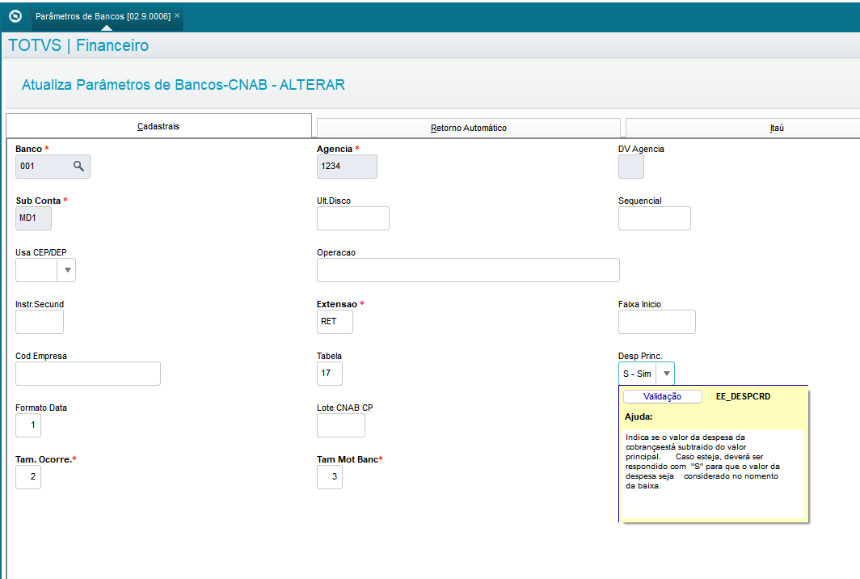Click the Ult.Disco input field
This screenshot has height=579, width=860.
[x=352, y=218]
